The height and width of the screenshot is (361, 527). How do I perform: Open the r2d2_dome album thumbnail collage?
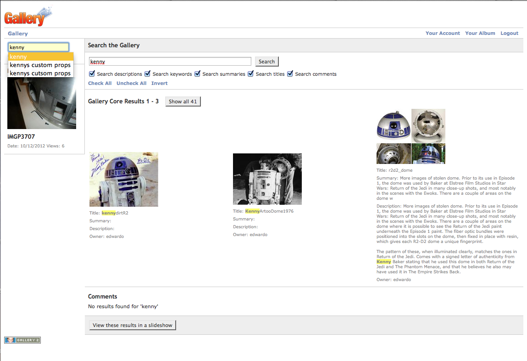(411, 136)
